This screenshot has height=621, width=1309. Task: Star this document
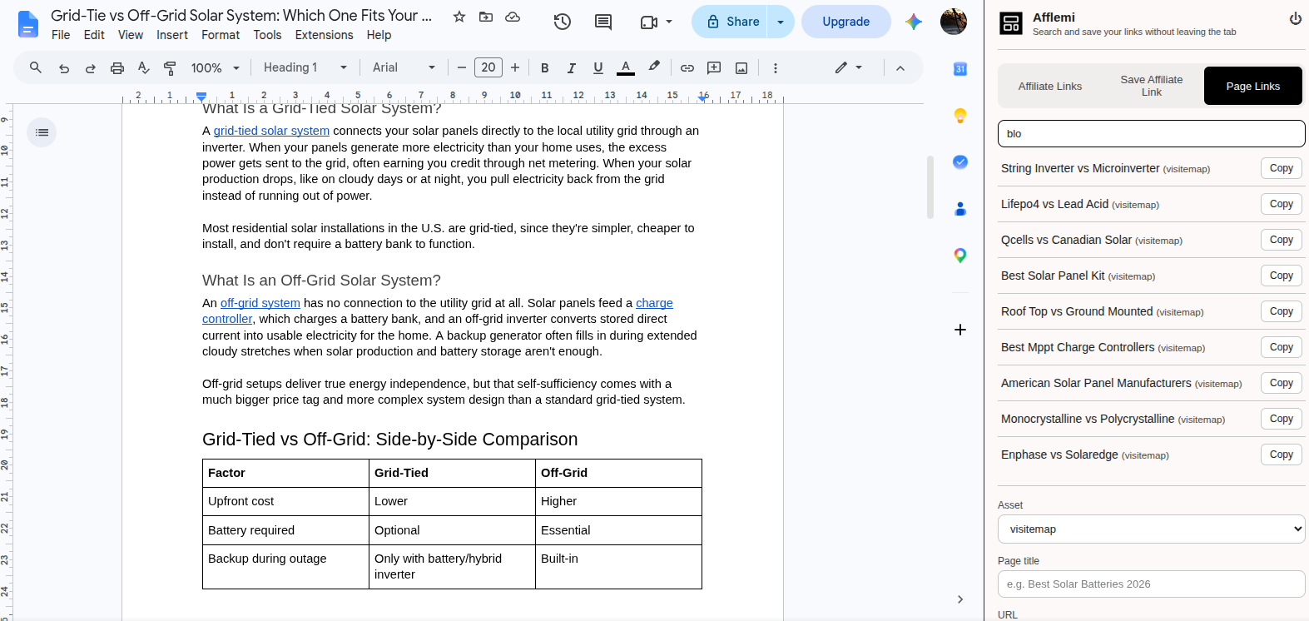click(459, 17)
